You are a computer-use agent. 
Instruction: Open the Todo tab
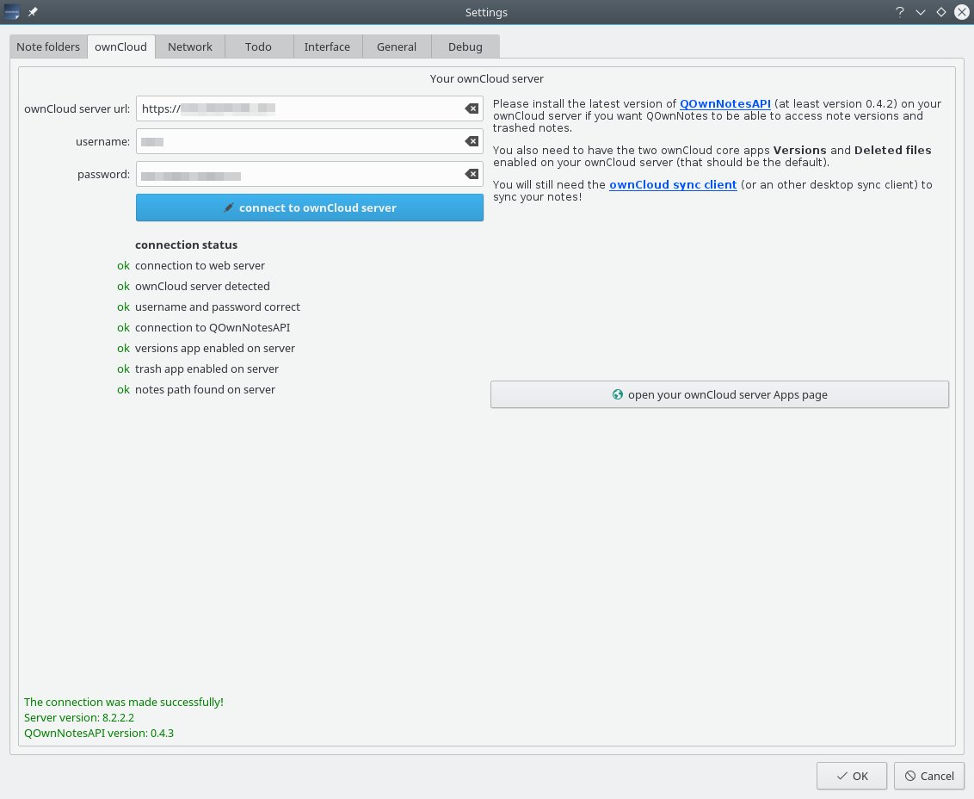pyautogui.click(x=258, y=46)
